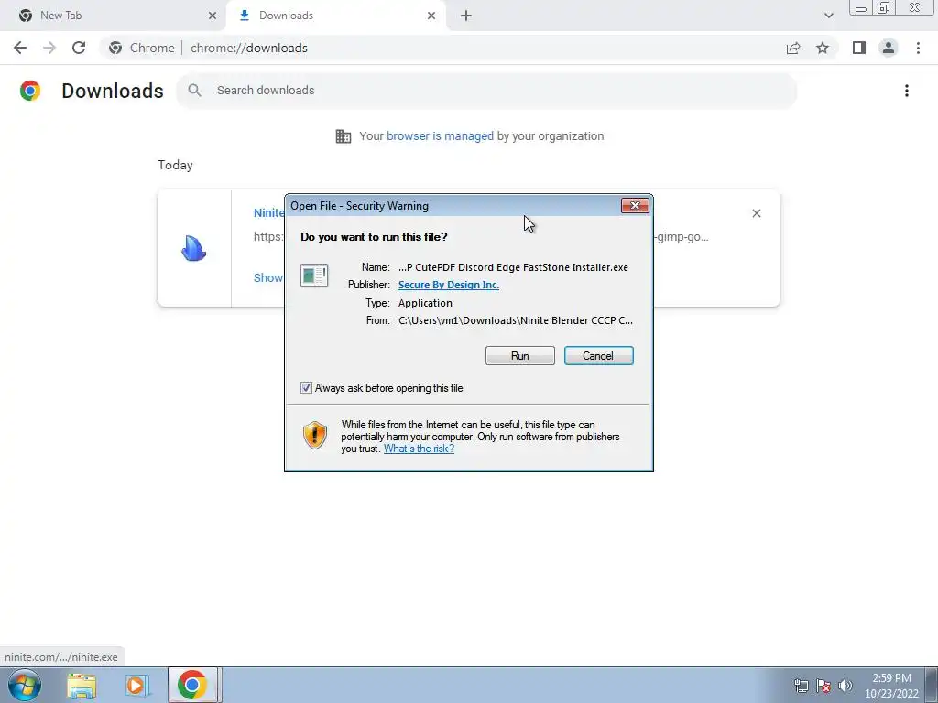Bookmark this page with the star icon
This screenshot has width=938, height=703.
(823, 48)
